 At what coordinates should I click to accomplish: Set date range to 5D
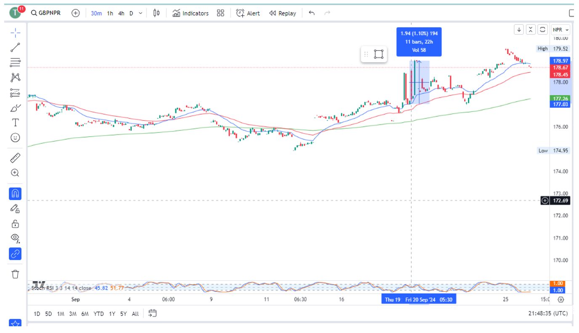coord(49,314)
